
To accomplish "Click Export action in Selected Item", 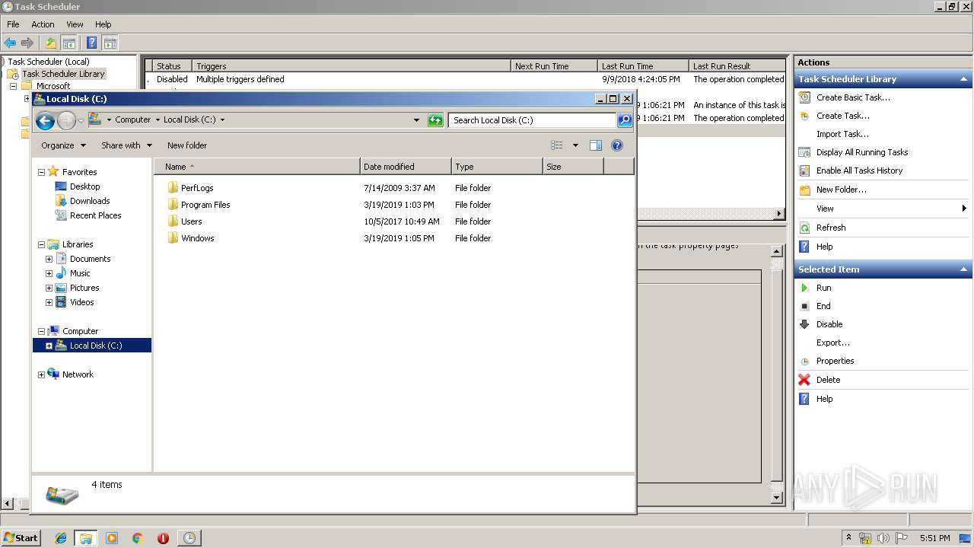I will click(833, 342).
